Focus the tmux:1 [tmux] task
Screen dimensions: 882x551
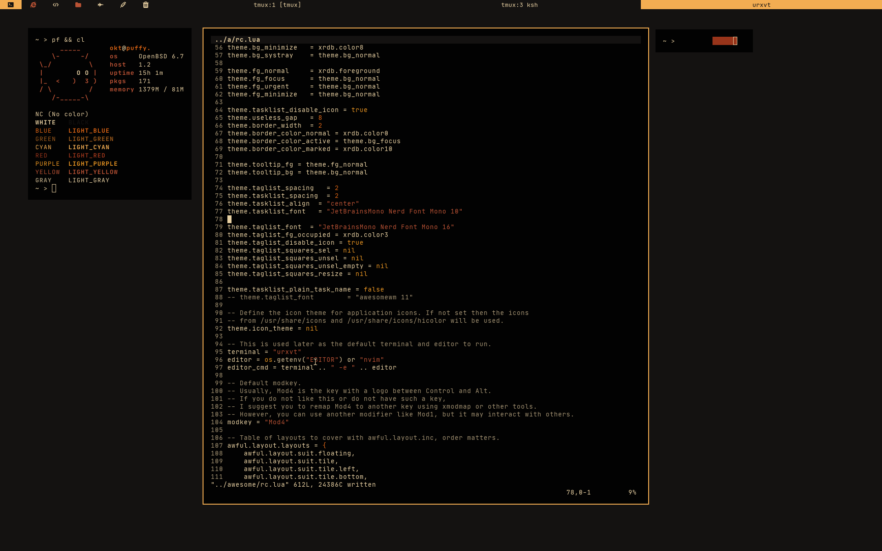(277, 5)
